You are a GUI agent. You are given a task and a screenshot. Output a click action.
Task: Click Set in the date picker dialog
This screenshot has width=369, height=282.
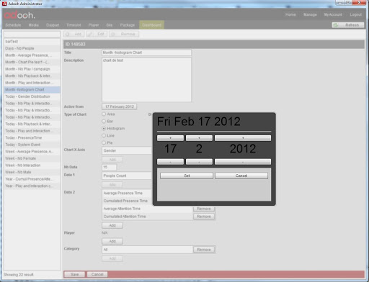pyautogui.click(x=187, y=176)
